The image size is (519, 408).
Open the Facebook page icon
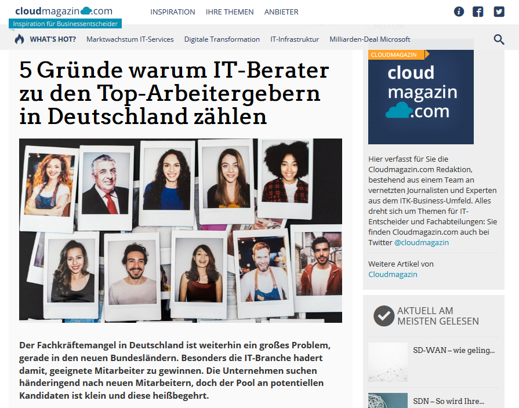[x=478, y=12]
